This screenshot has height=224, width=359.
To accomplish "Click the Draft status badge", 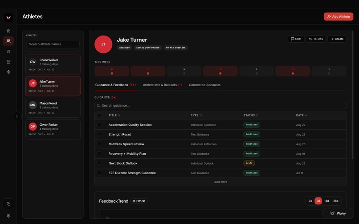I will pos(249,163).
